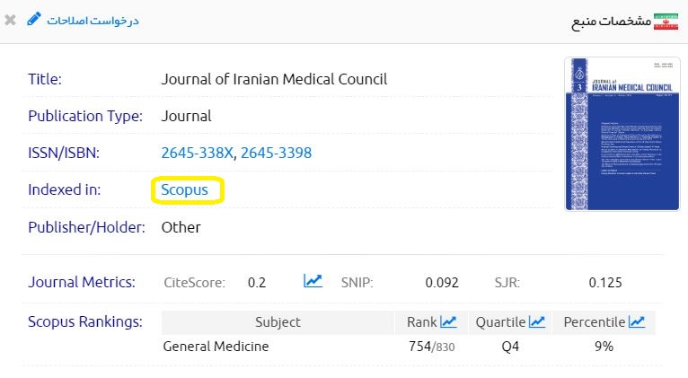Click the Percentile trend chart icon

636,321
